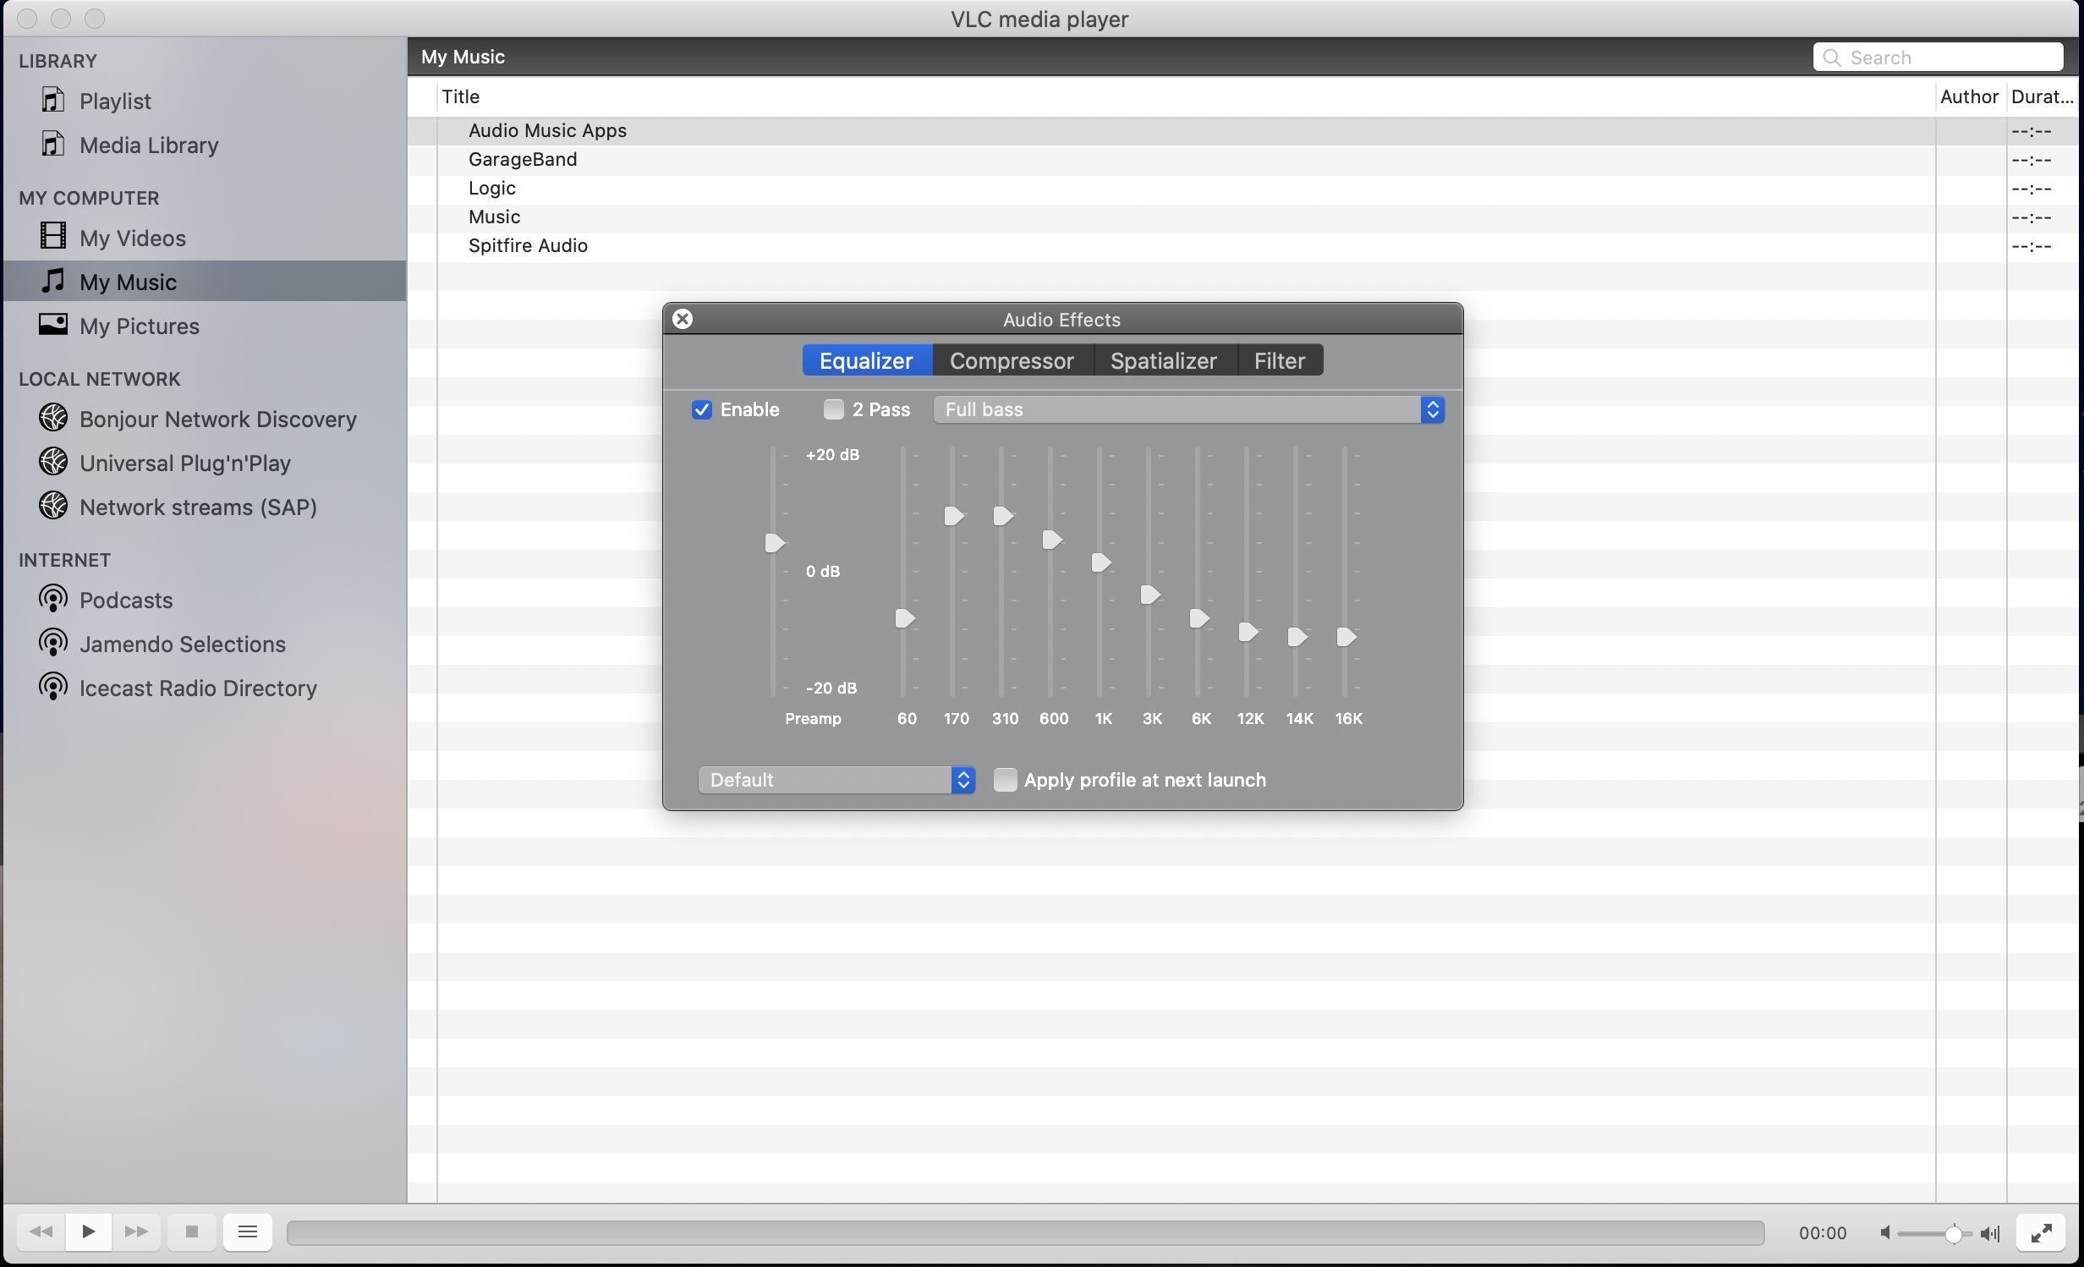The image size is (2084, 1267).
Task: Expand the Default profile selector
Action: [964, 780]
